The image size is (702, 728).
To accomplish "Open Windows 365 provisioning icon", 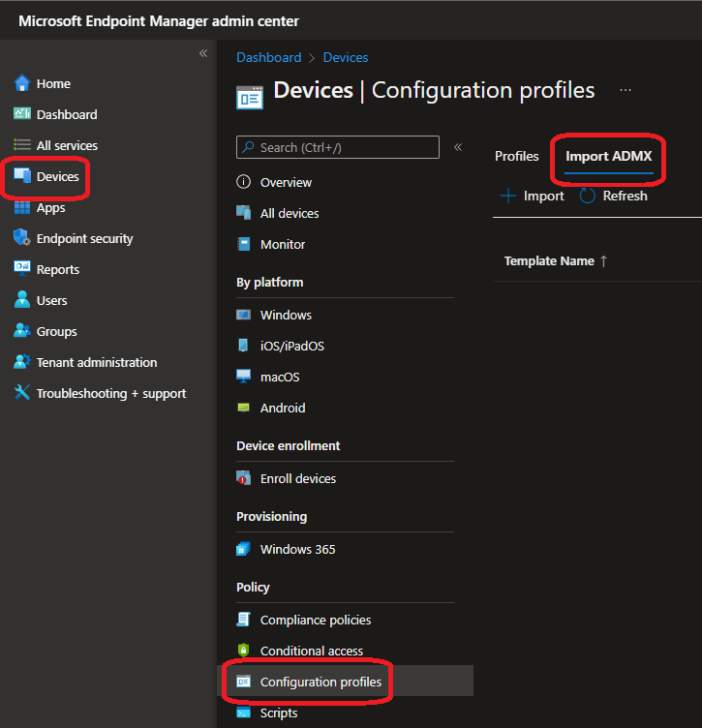I will pyautogui.click(x=244, y=549).
